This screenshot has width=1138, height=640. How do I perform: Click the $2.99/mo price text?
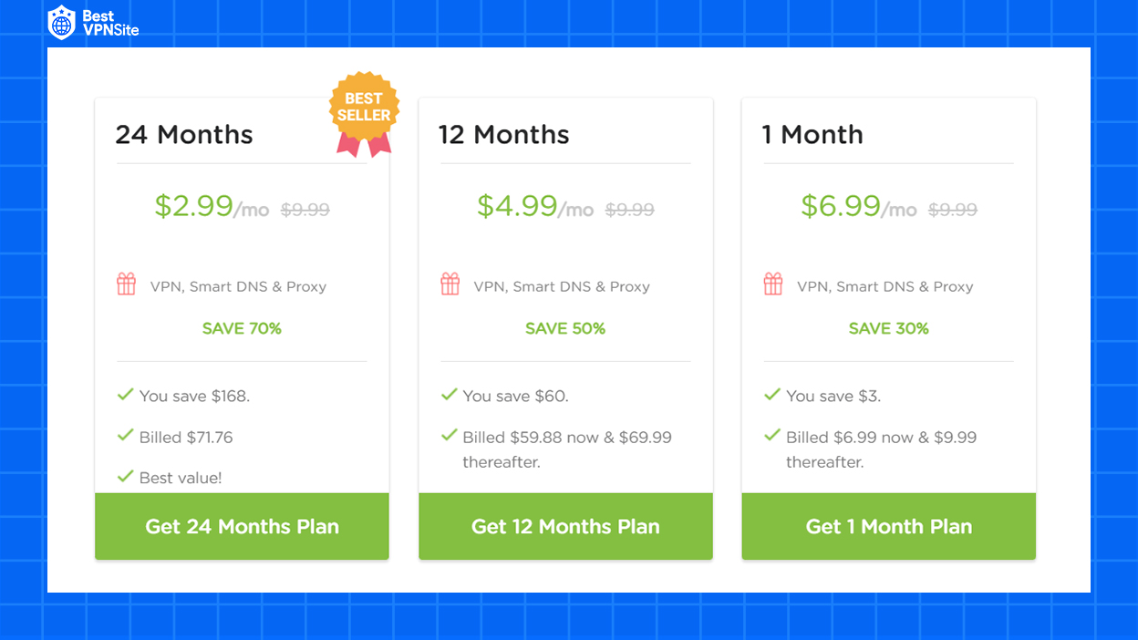tap(212, 207)
